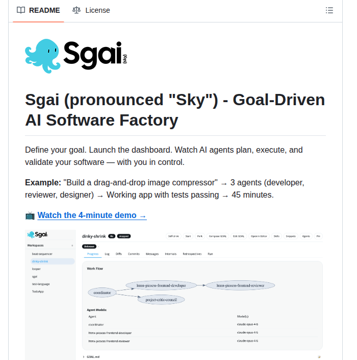Open the Retrospectives tab
Viewport: 357px width, 360px height.
click(192, 254)
